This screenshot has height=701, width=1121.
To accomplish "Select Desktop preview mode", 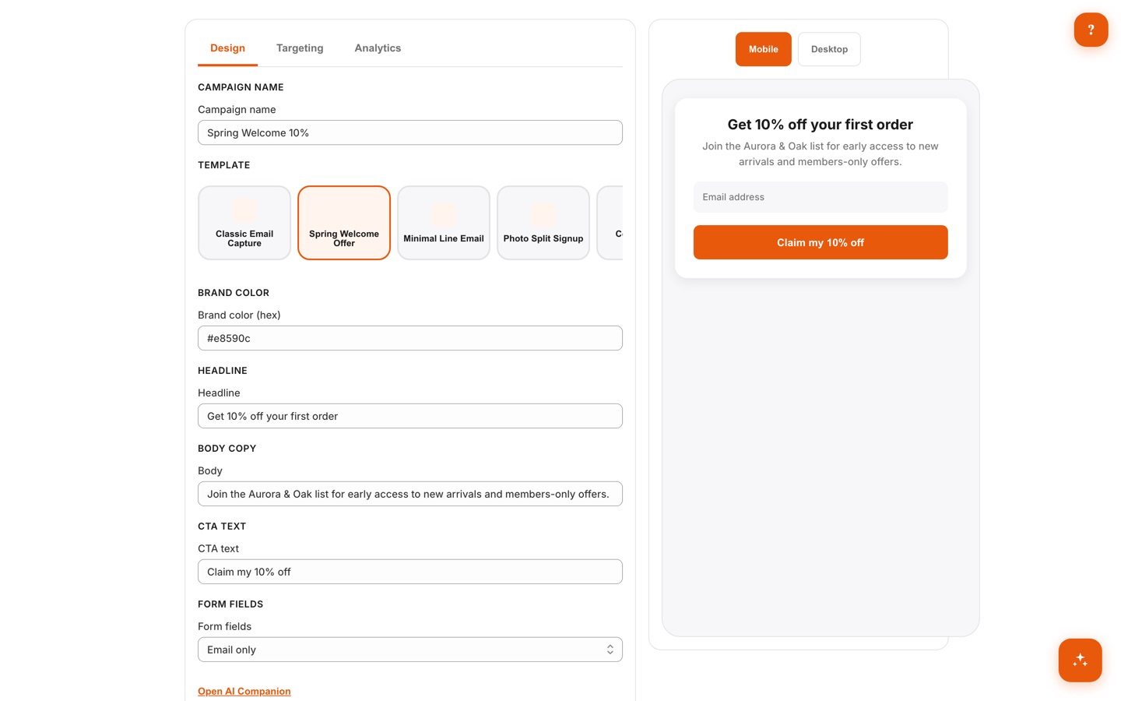I will point(829,49).
